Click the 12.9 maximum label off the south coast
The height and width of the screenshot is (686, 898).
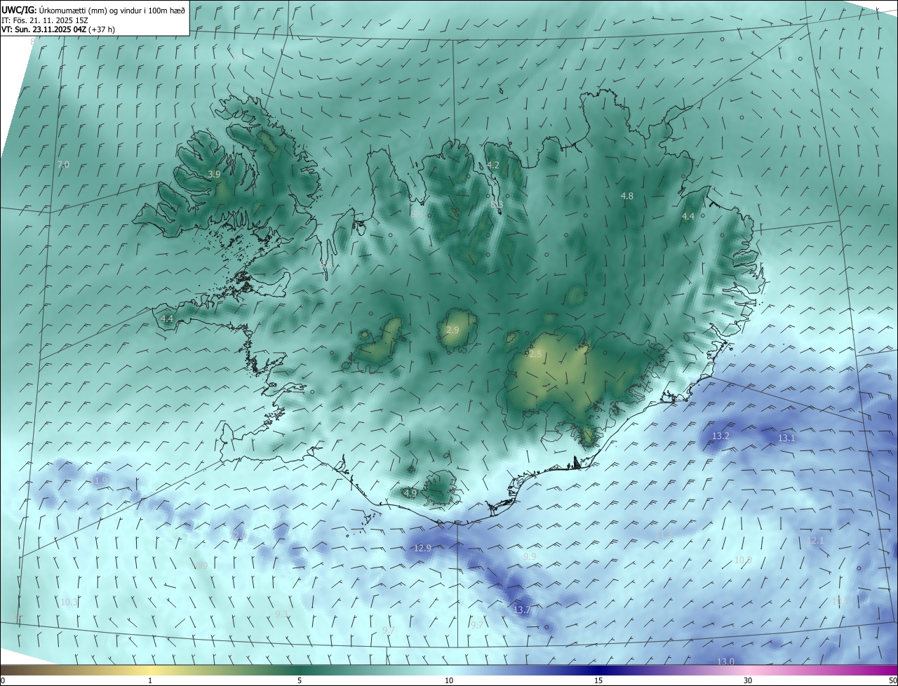click(x=423, y=548)
